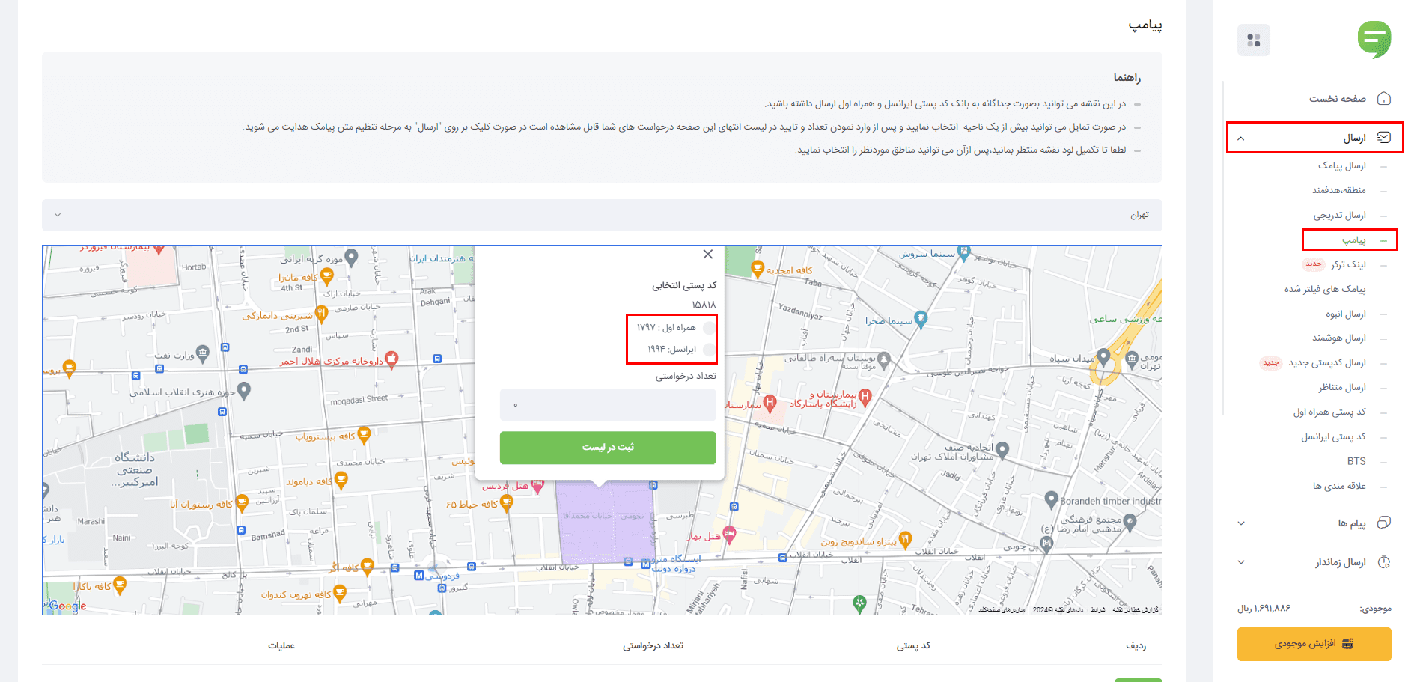
Task: Click the clock icon next to ارسال زماندار
Action: point(1384,562)
